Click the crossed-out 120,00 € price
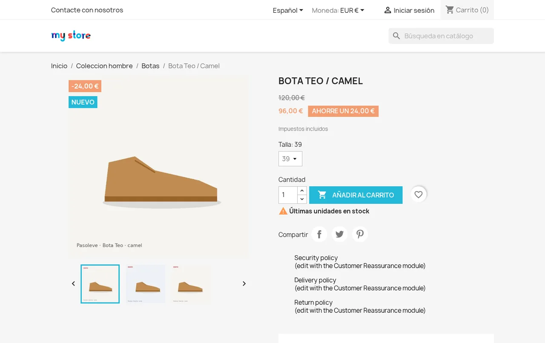 point(292,98)
